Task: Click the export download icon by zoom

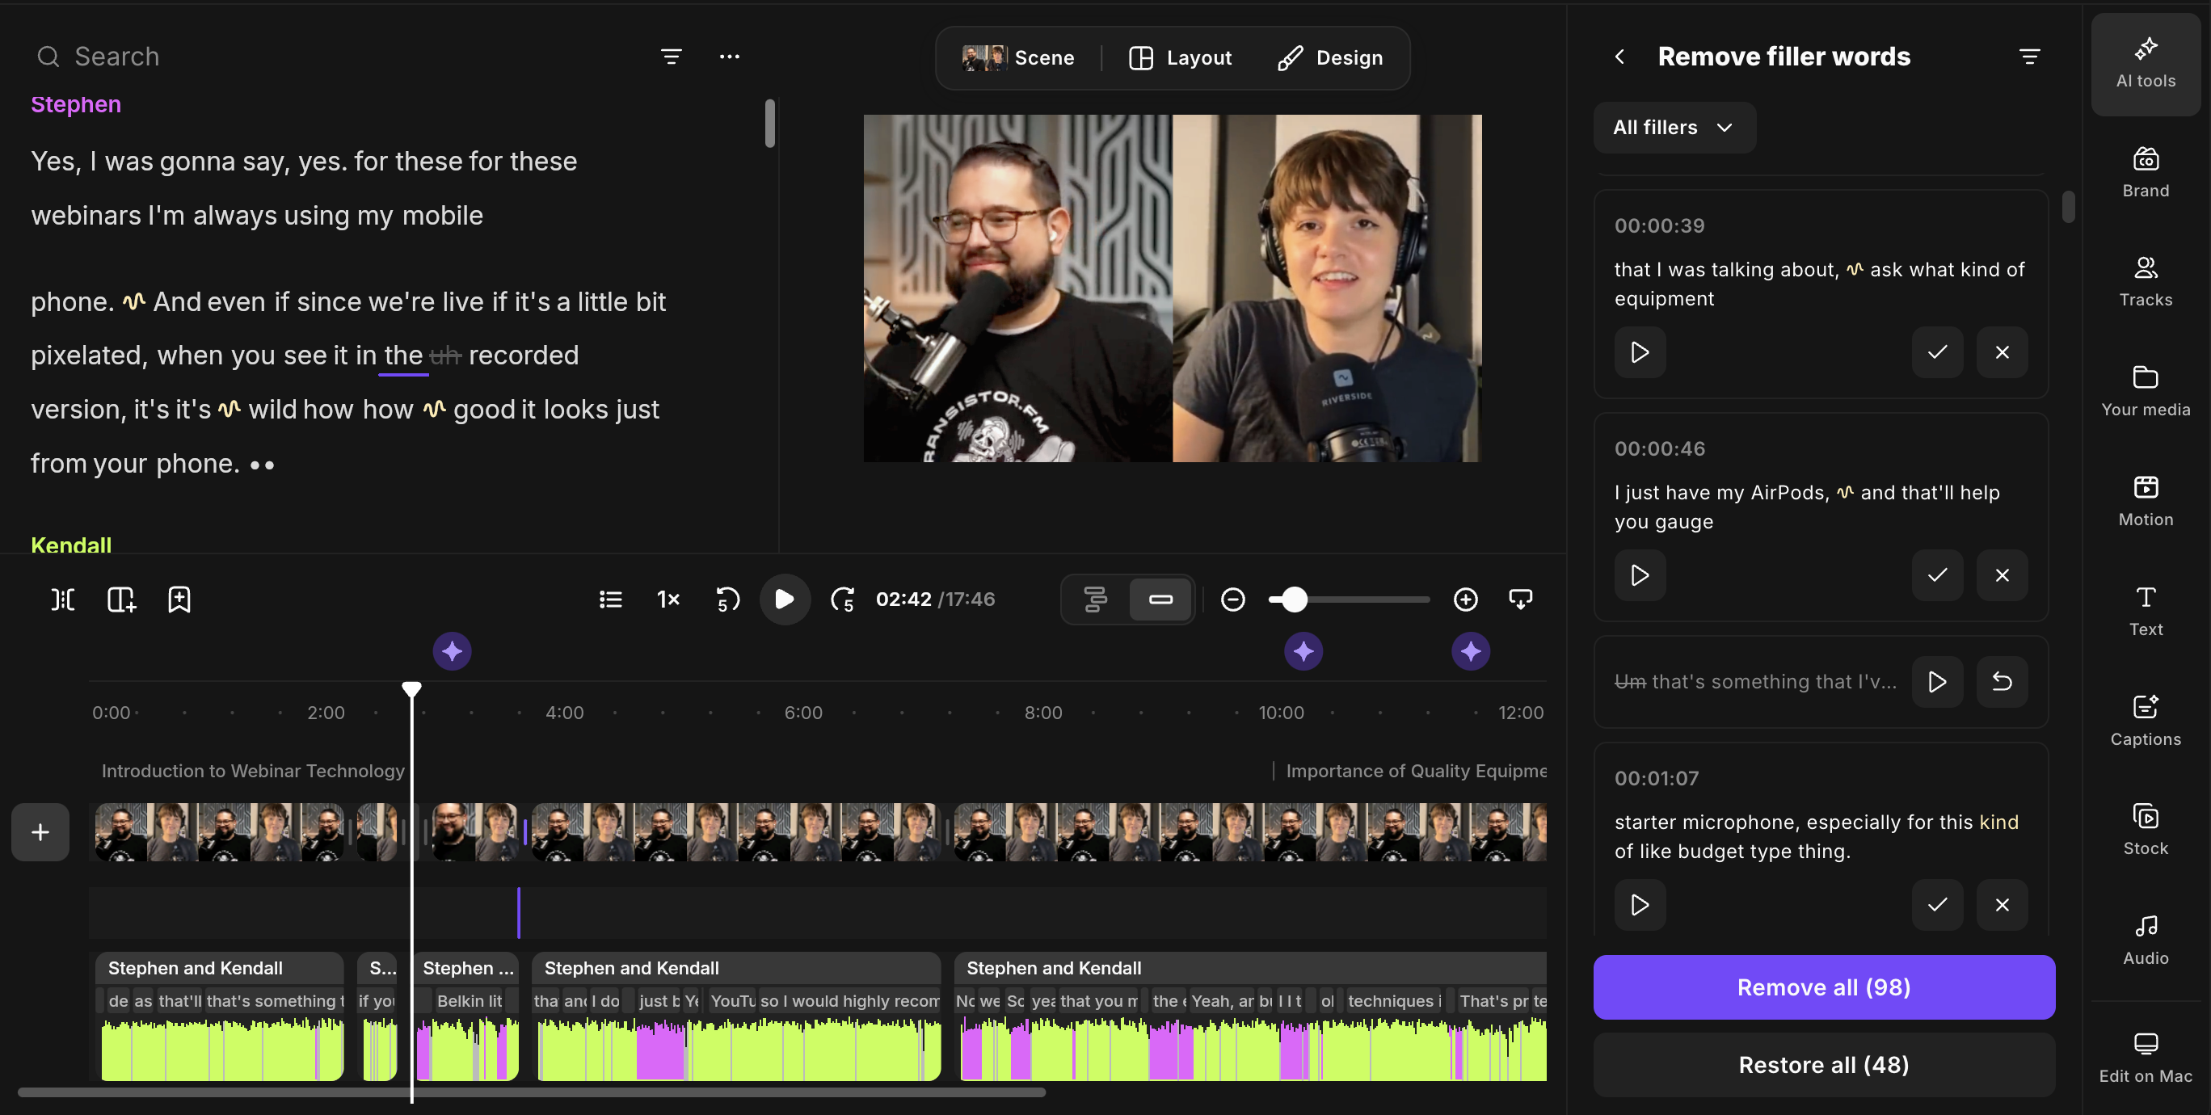Action: click(1520, 600)
